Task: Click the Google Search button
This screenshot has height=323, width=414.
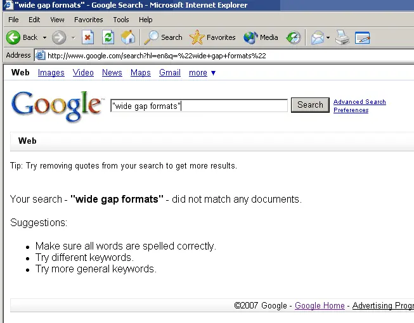Action: [x=310, y=105]
